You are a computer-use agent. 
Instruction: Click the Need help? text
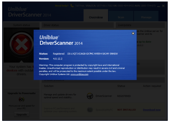[x=62, y=6]
